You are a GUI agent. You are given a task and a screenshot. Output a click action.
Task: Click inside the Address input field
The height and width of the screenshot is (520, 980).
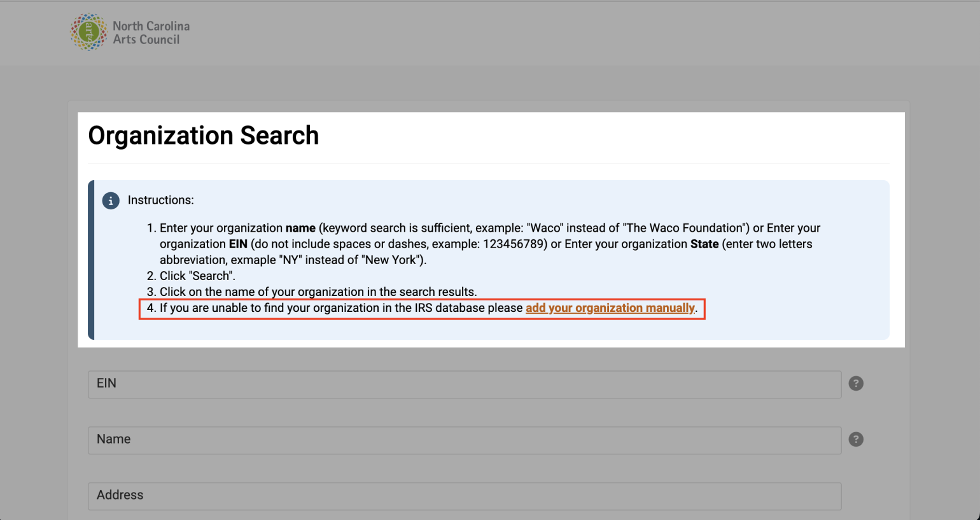[464, 496]
